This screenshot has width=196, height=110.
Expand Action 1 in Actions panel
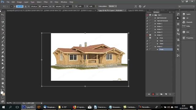[x=155, y=24]
